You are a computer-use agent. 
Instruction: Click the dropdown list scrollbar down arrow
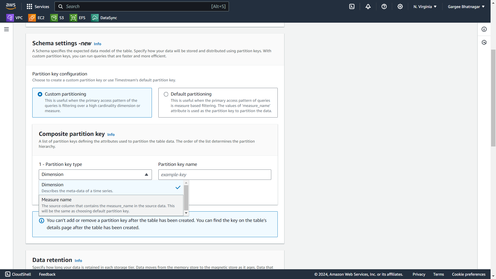click(x=186, y=213)
